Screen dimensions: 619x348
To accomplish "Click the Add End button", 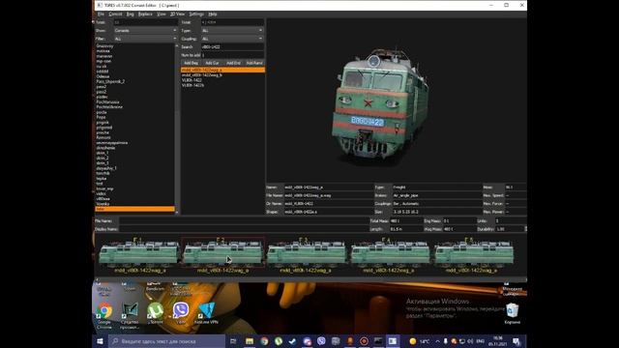I will pos(233,63).
